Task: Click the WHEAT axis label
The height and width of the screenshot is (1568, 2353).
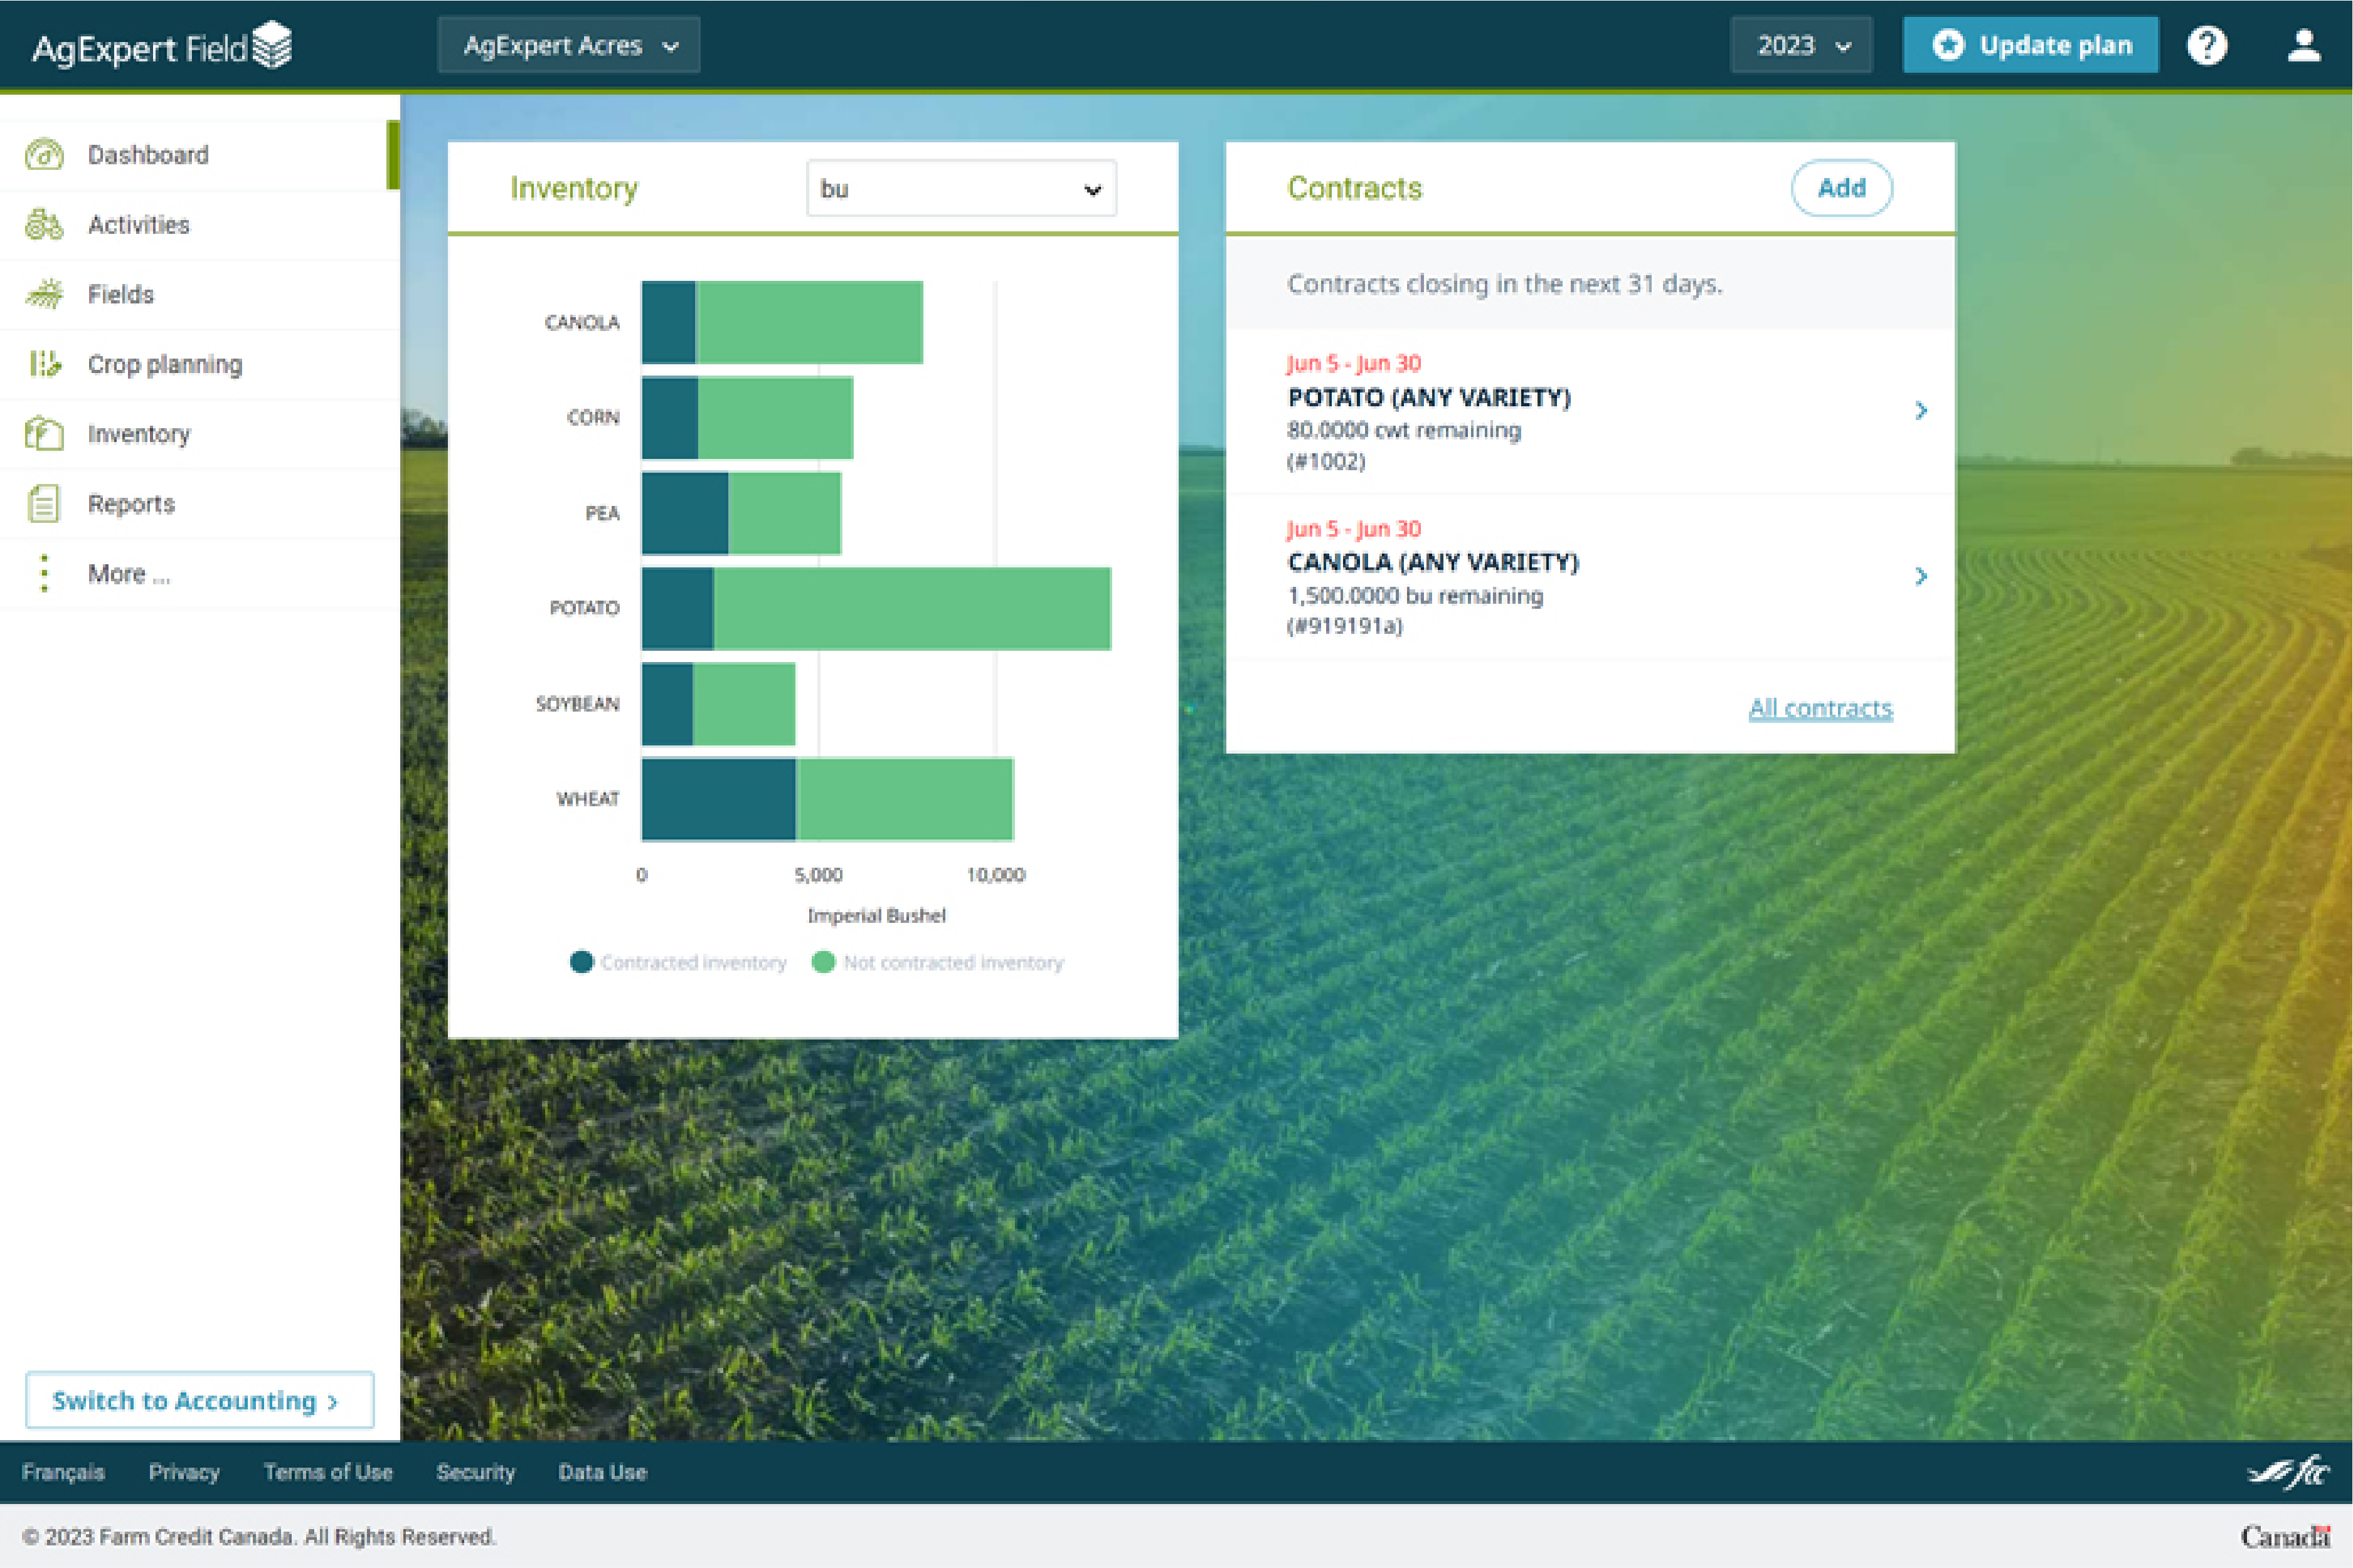Action: pos(588,799)
